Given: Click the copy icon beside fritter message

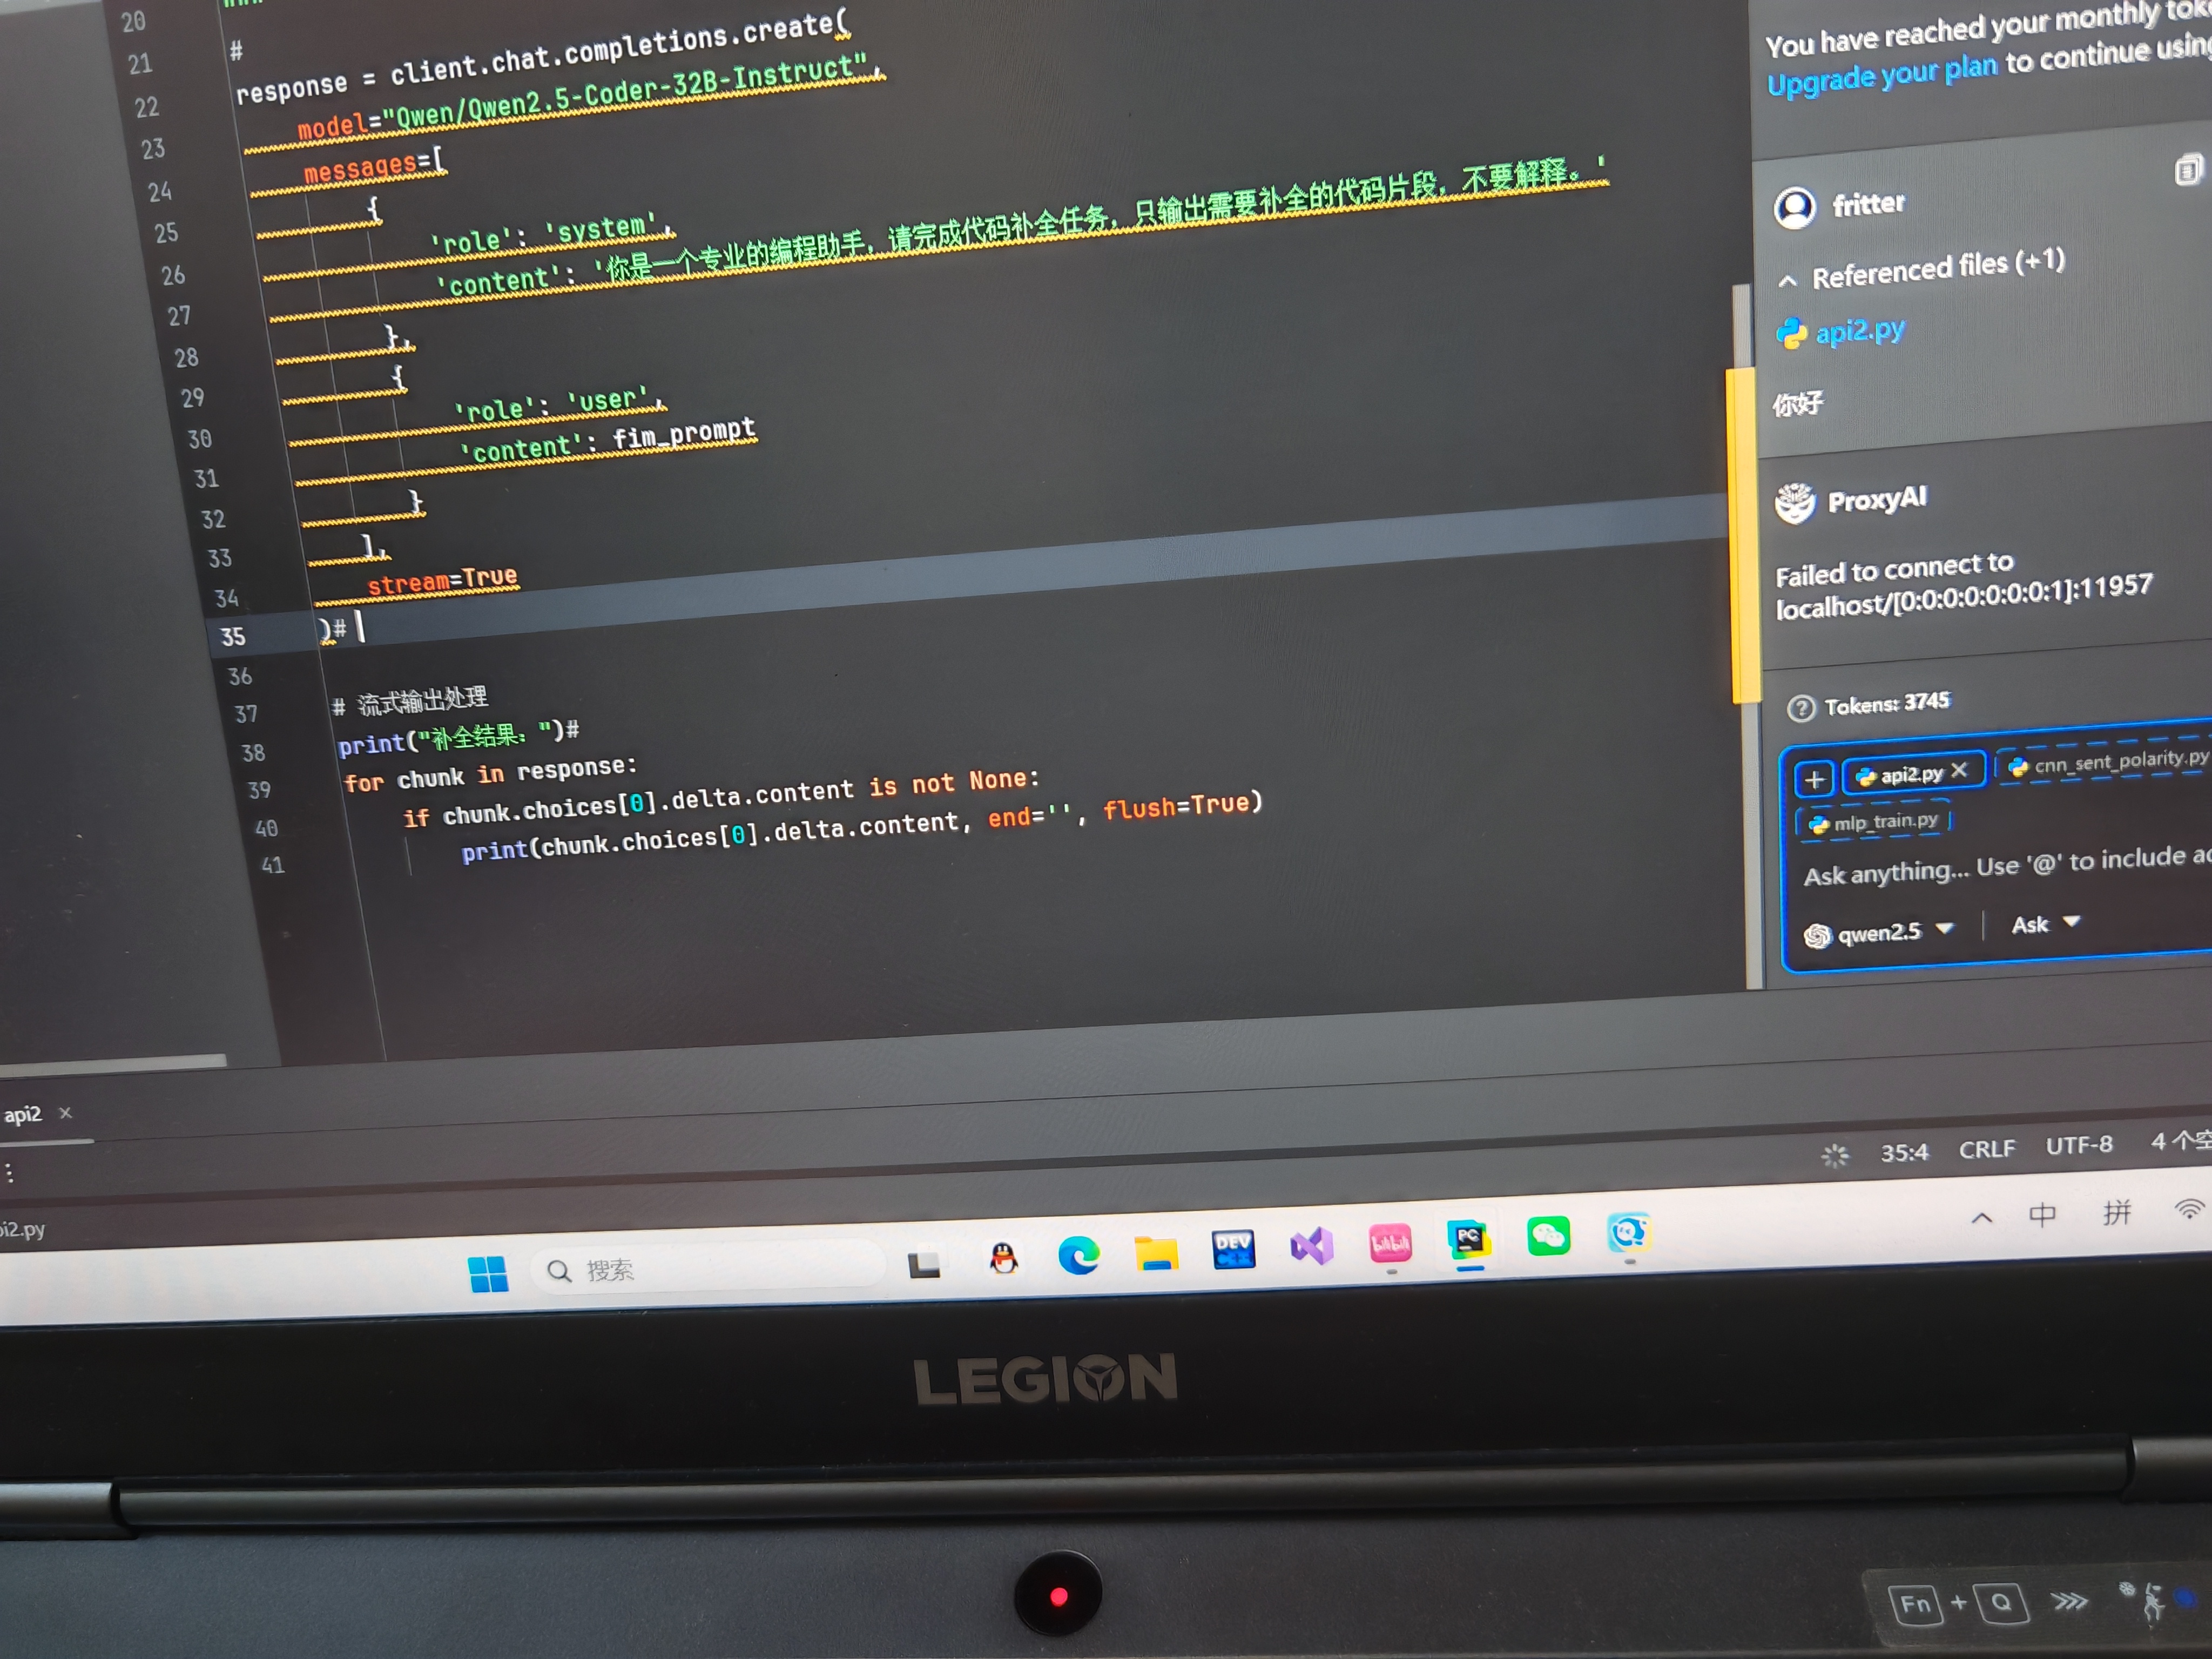Looking at the screenshot, I should coord(2187,170).
